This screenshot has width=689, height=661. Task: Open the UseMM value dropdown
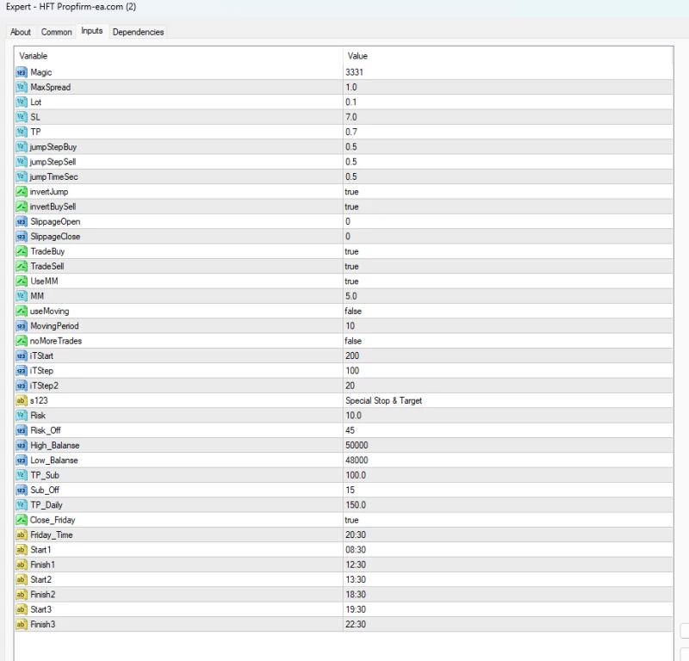[351, 281]
